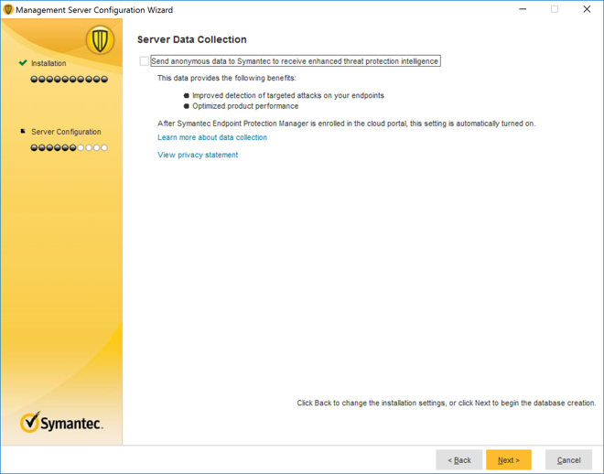Open the View privacy statement link
This screenshot has width=604, height=474.
point(198,155)
